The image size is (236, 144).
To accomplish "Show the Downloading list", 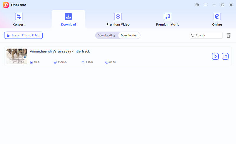I will pos(106,35).
